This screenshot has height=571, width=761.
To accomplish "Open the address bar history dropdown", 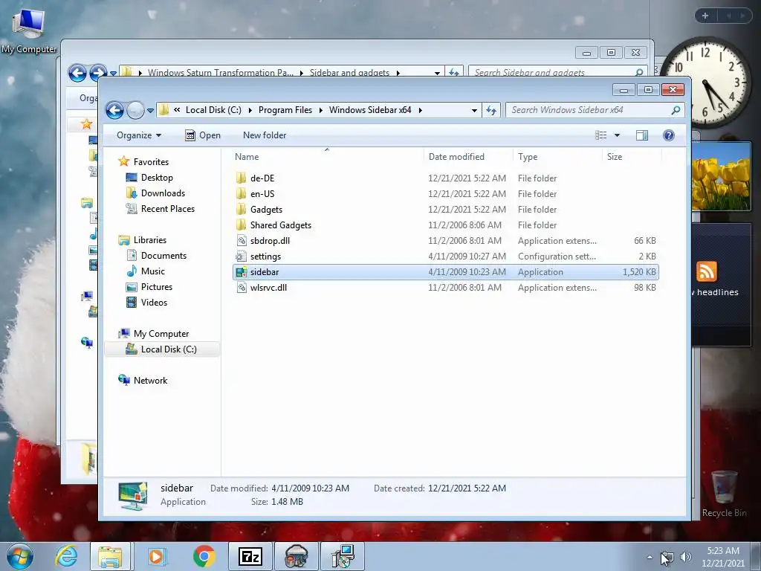I will tap(474, 110).
